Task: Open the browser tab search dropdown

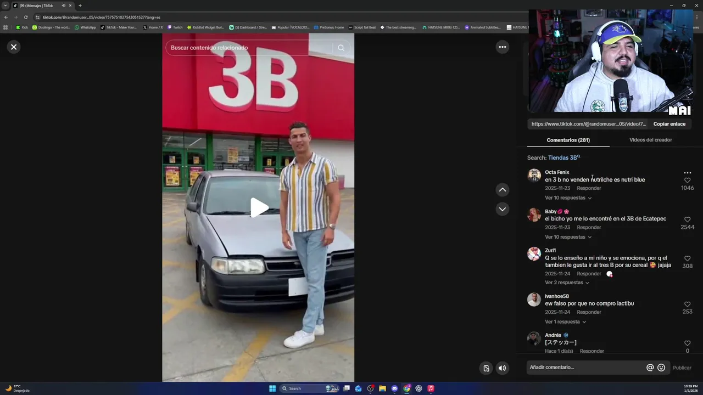Action: coord(5,5)
